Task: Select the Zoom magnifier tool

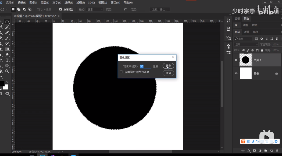Action: coord(7,71)
